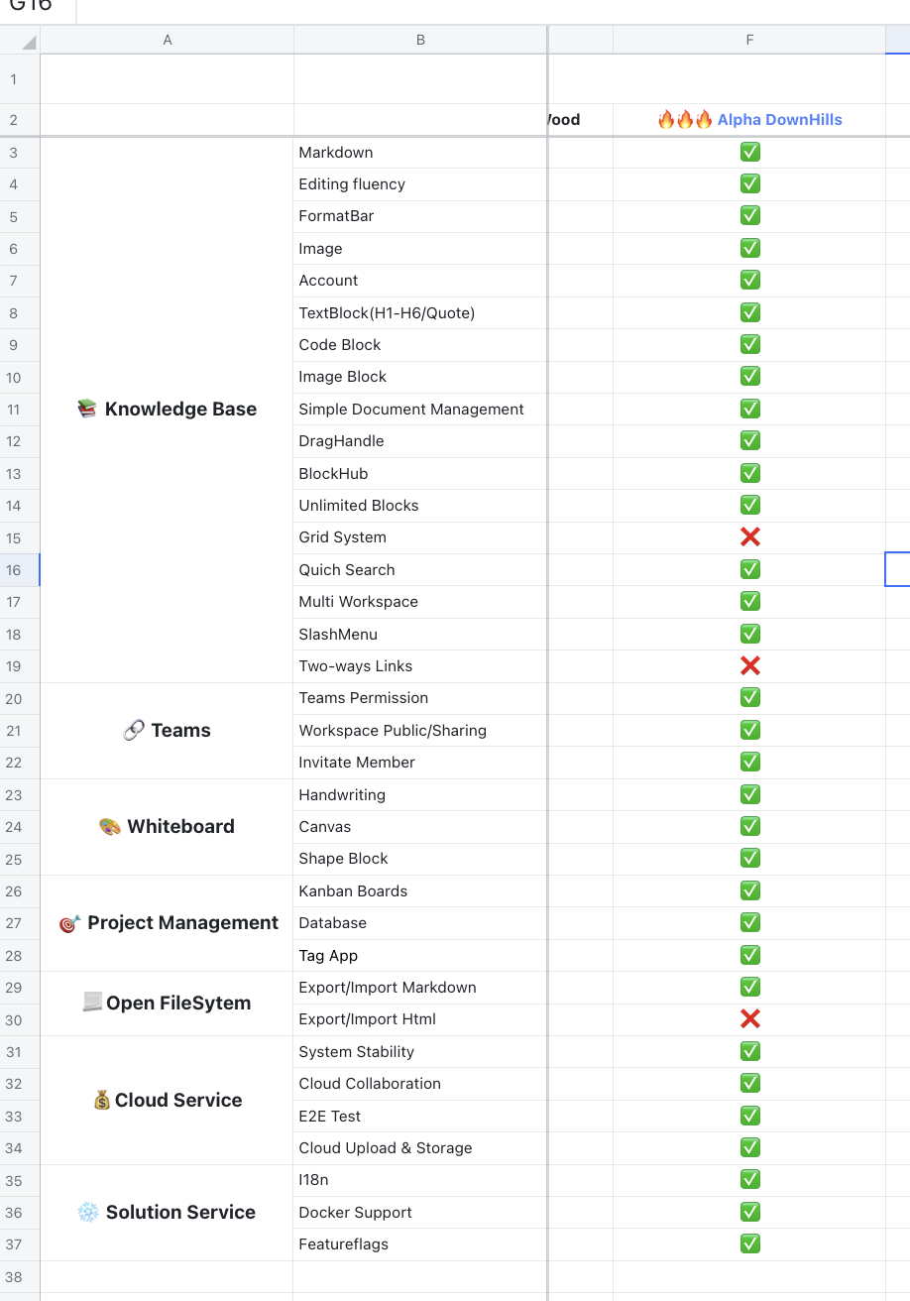Viewport: 910px width, 1301px height.
Task: Select the Two-ways Links cell
Action: (420, 665)
